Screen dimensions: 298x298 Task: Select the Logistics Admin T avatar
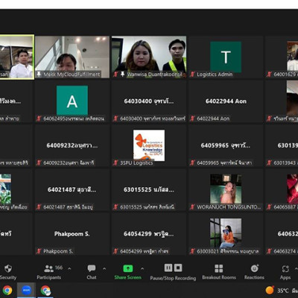226,57
